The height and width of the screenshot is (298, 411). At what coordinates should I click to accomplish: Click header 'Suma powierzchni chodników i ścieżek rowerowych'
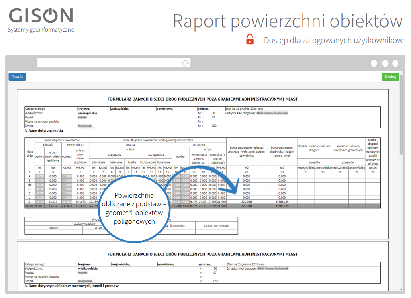point(282,152)
